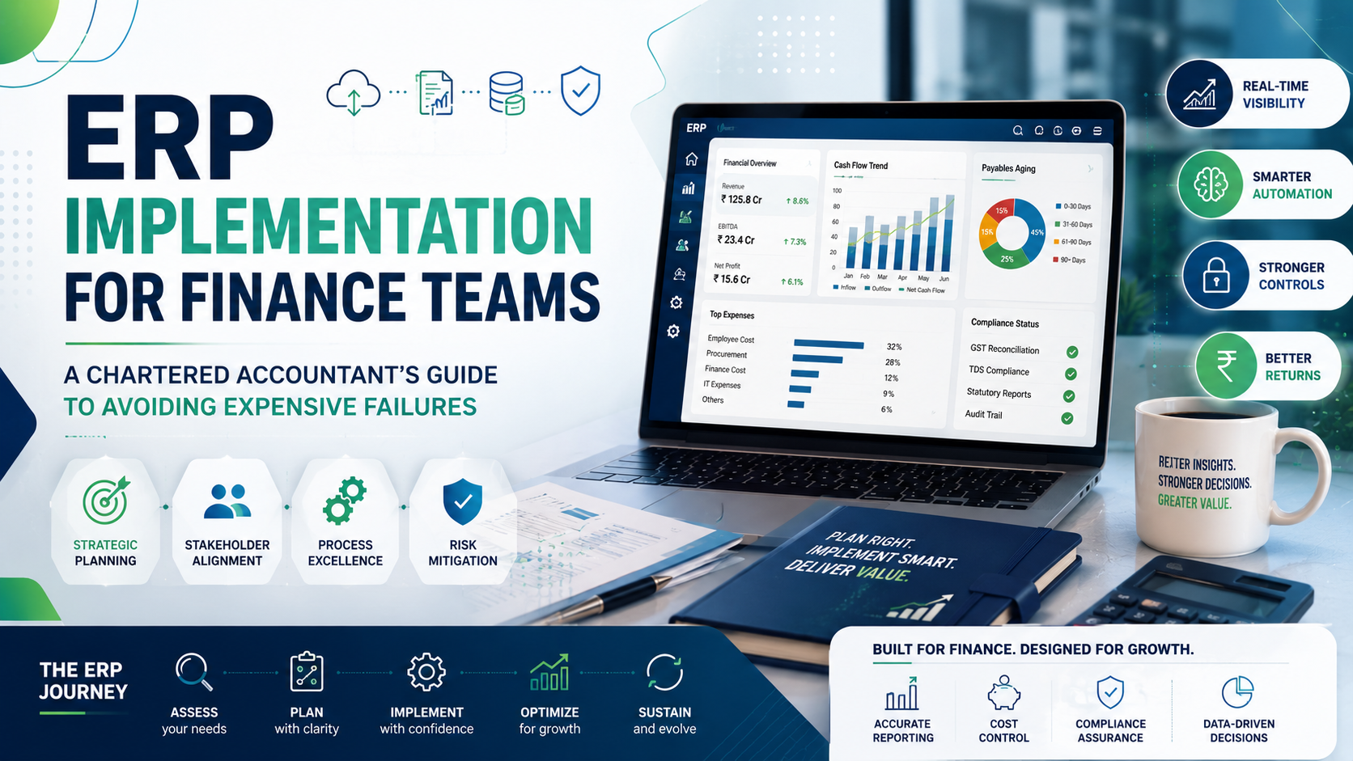Image resolution: width=1353 pixels, height=761 pixels.
Task: Click the Real-Time Visibility chart icon
Action: (1200, 94)
